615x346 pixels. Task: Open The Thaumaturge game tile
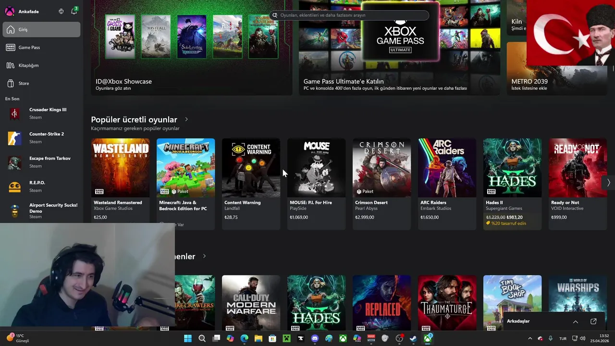click(447, 303)
